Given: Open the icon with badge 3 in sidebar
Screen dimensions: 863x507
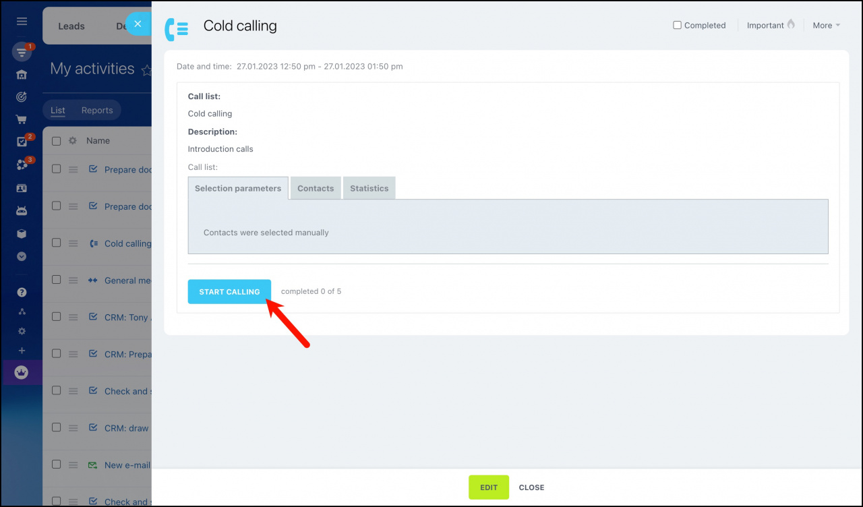Looking at the screenshot, I should (x=22, y=165).
